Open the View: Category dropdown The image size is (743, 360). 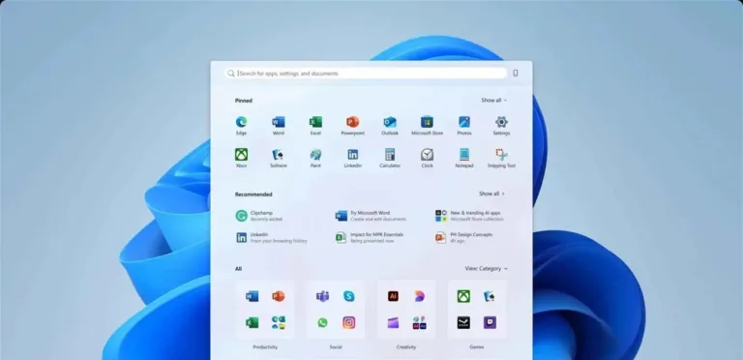click(487, 269)
